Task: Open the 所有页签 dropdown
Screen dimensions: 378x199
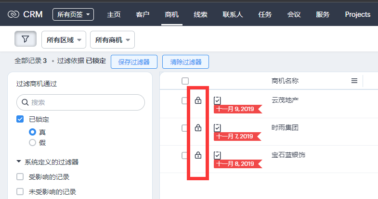Action: 74,14
